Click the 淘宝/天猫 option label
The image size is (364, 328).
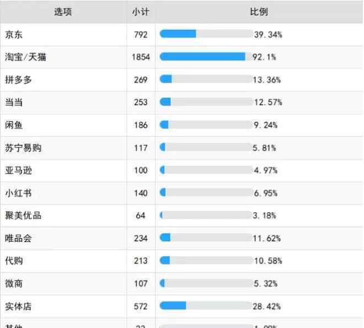pos(25,57)
